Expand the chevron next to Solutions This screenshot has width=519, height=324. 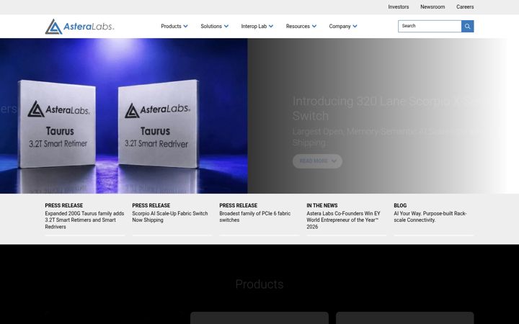pos(226,26)
